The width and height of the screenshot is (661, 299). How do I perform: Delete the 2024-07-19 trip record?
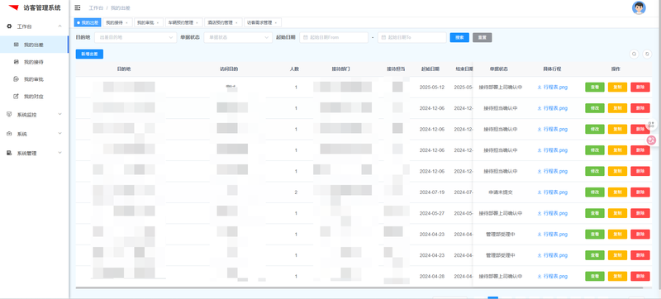[640, 192]
